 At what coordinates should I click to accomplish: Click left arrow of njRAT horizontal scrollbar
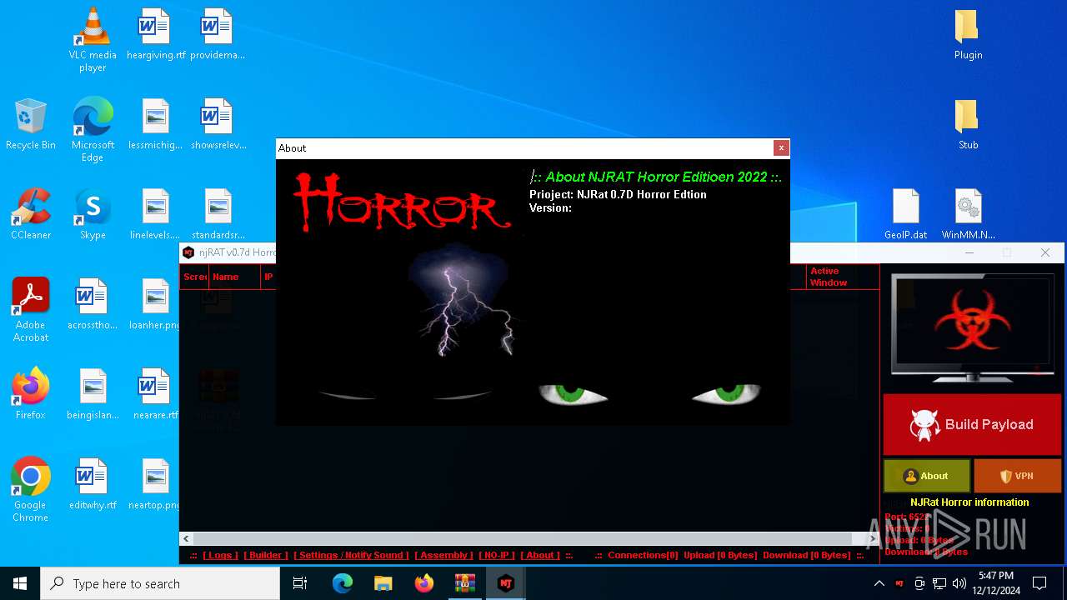(x=187, y=539)
